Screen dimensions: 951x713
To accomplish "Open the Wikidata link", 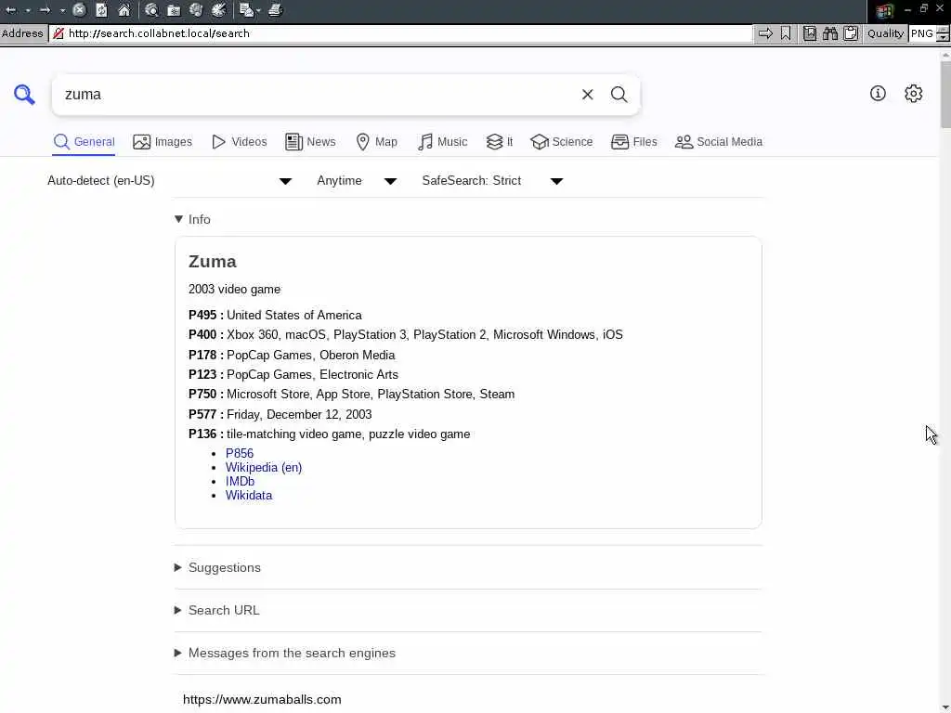I will pyautogui.click(x=249, y=496).
